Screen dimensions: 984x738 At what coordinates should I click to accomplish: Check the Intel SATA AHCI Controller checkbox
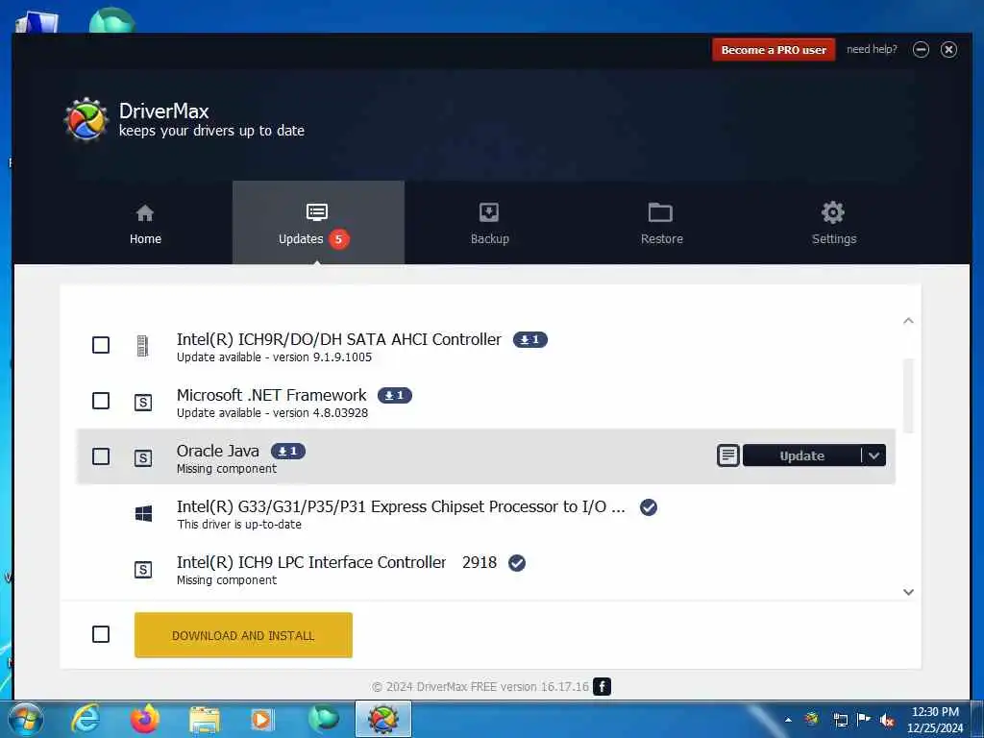(x=101, y=345)
